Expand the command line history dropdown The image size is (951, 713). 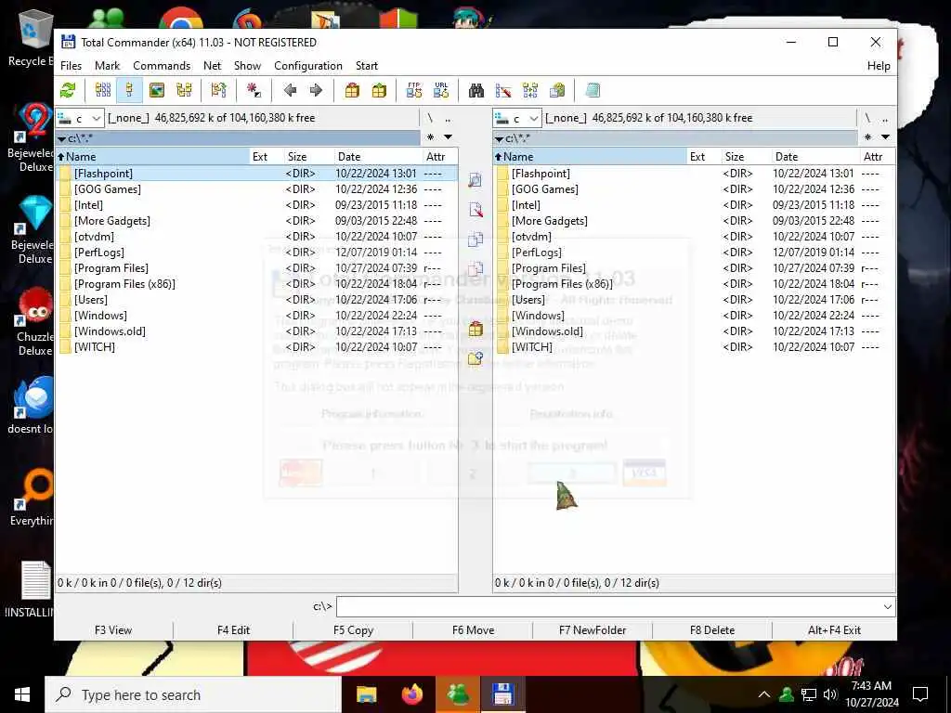887,606
